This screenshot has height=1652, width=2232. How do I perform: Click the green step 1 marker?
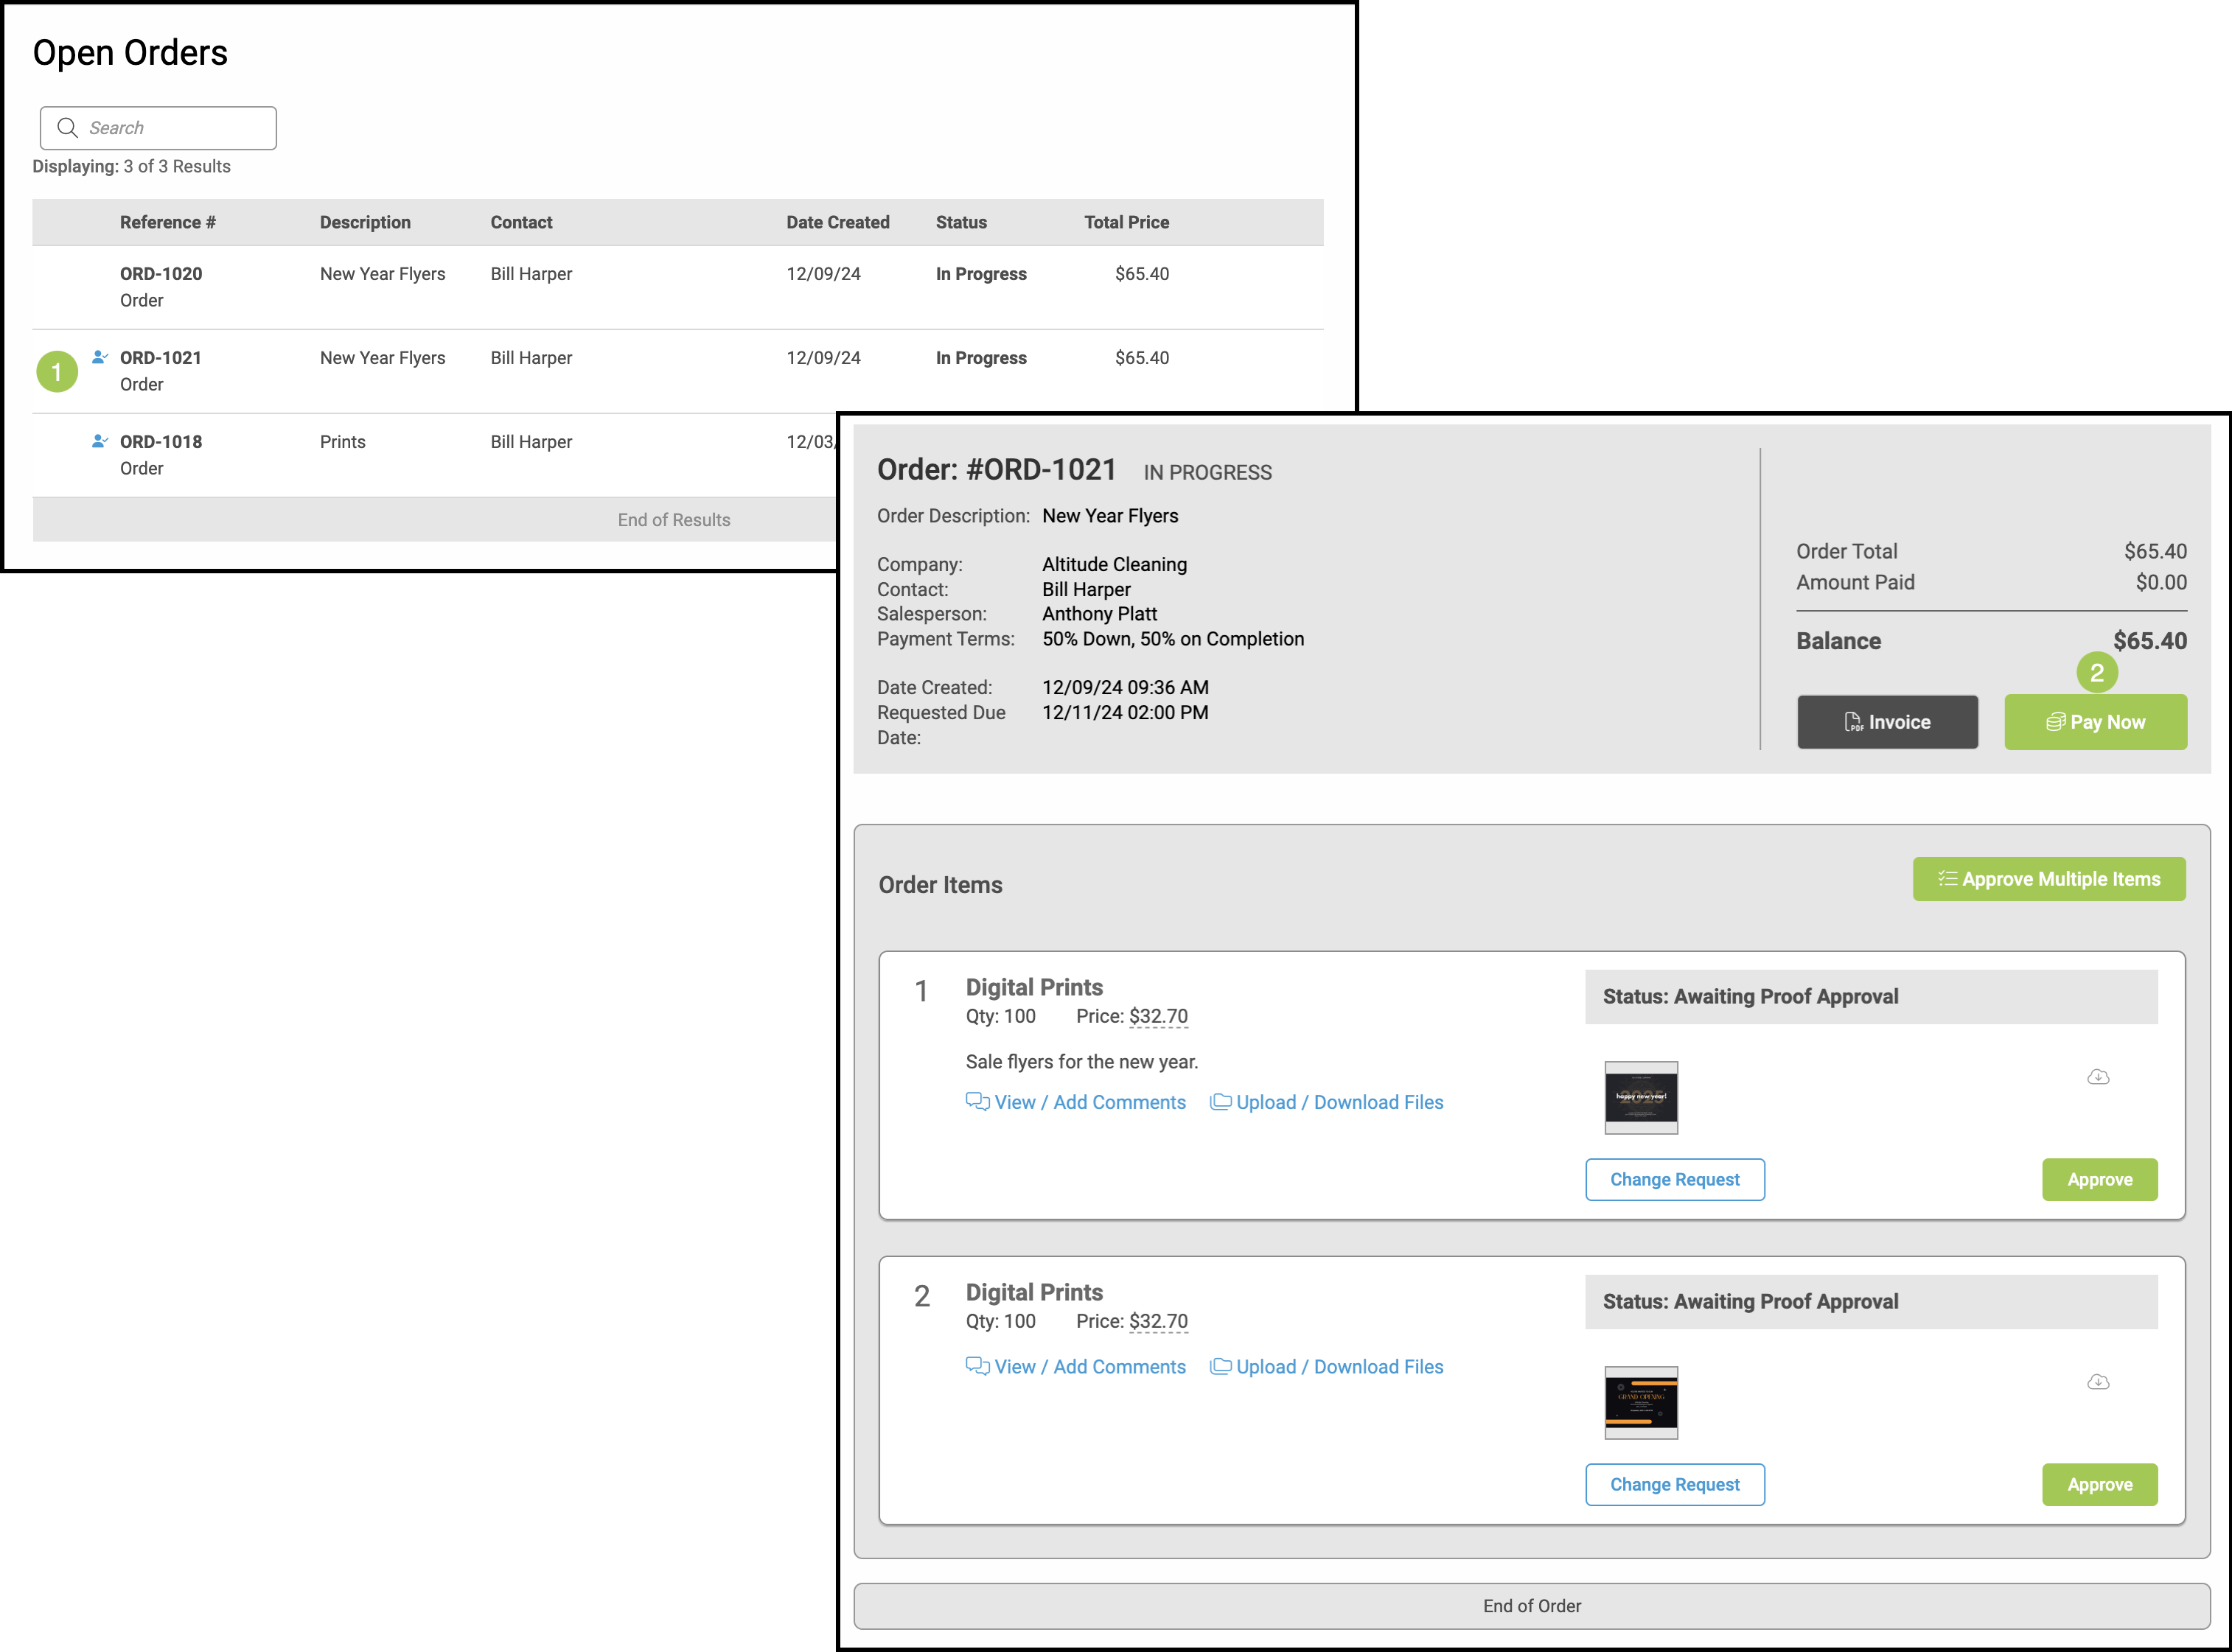click(x=57, y=372)
